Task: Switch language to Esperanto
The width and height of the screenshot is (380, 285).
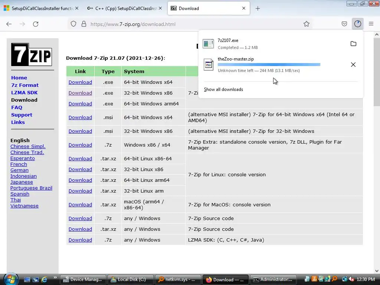Action: pos(23,158)
